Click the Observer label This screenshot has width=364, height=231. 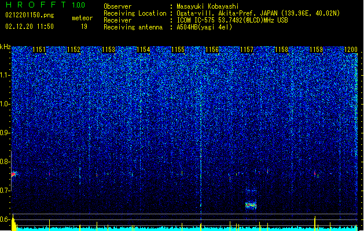(x=117, y=6)
